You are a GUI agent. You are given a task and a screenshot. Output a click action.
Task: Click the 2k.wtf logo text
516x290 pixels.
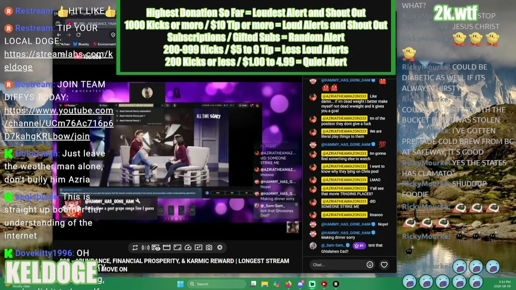(x=455, y=13)
